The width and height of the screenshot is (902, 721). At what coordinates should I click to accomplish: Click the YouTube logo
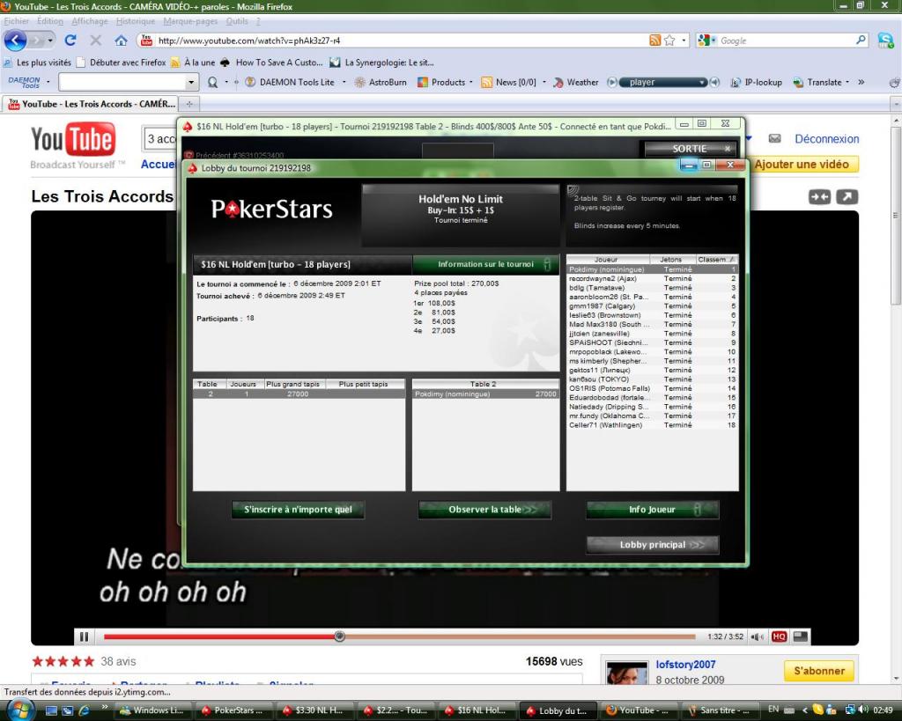click(73, 140)
